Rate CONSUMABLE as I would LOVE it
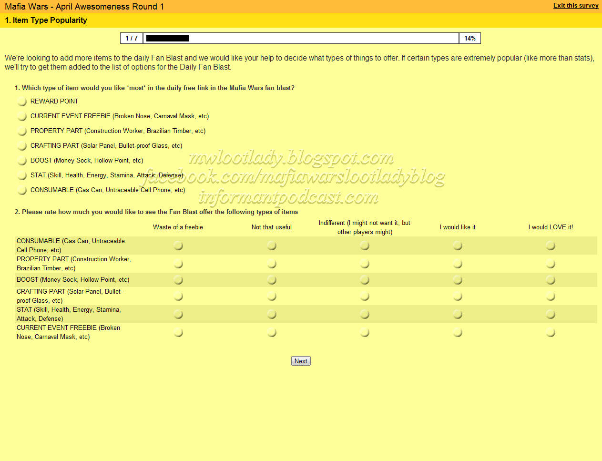Image resolution: width=602 pixels, height=461 pixels. 551,246
